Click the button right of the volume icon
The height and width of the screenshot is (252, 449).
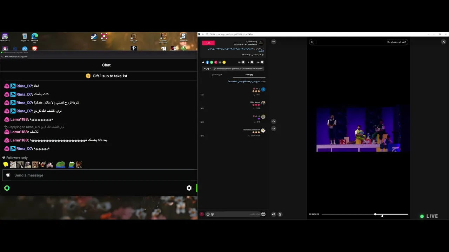[x=280, y=214]
